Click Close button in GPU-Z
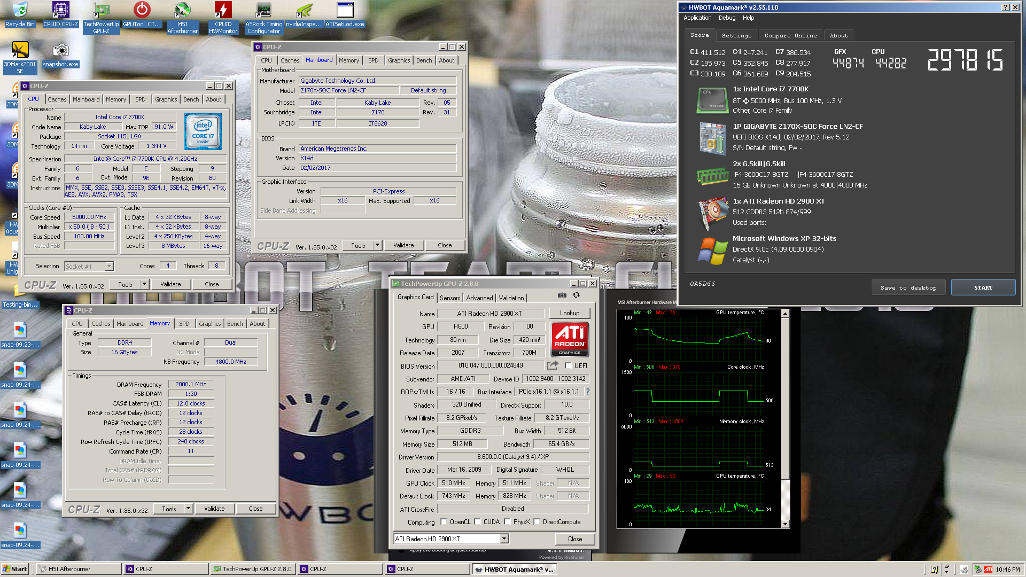Viewport: 1026px width, 577px height. click(x=575, y=539)
